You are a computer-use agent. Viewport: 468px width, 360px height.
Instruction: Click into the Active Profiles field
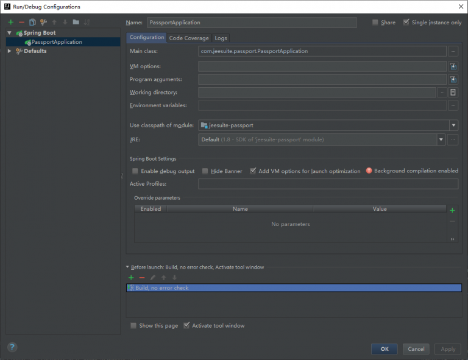[x=328, y=184]
